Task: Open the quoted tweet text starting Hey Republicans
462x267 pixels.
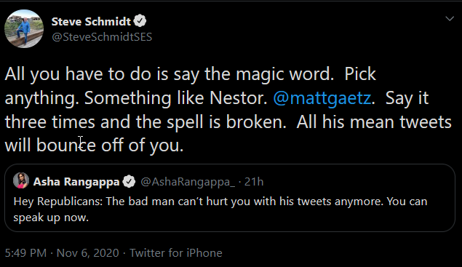Action: 220,210
